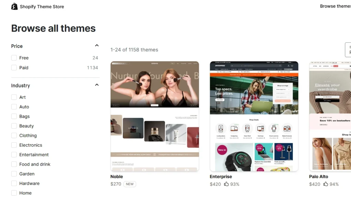Open the Enterprise theme preview thumbnail

point(254,116)
